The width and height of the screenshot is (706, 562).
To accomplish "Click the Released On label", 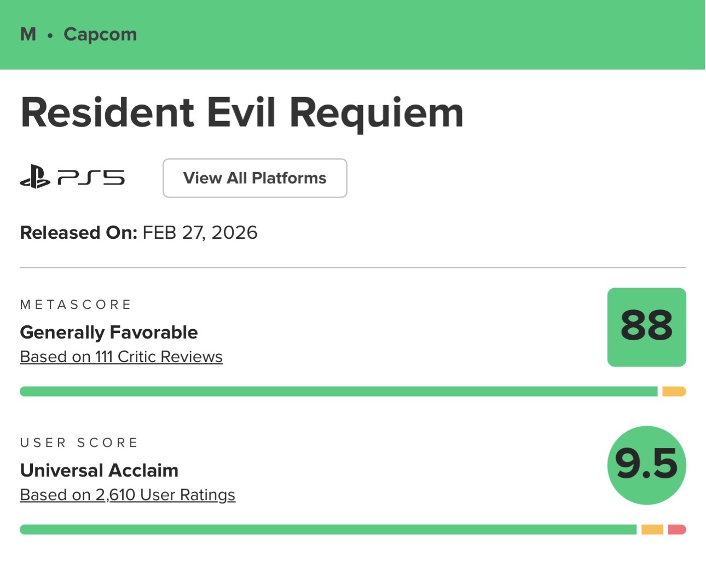I will click(x=78, y=232).
